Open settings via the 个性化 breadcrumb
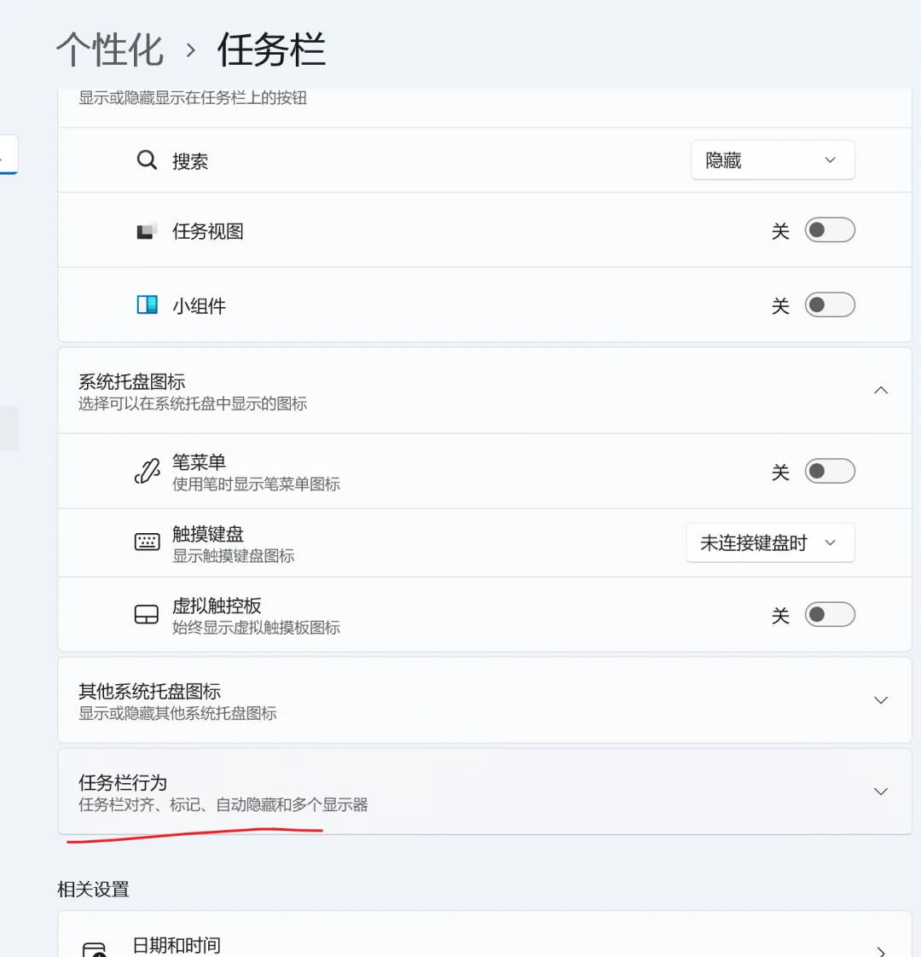Image resolution: width=921 pixels, height=957 pixels. [110, 49]
